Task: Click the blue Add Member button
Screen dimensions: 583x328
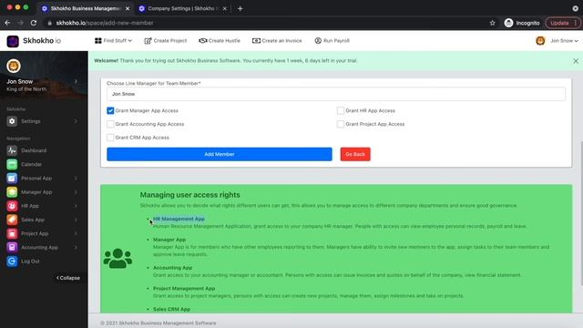Action: pyautogui.click(x=220, y=154)
